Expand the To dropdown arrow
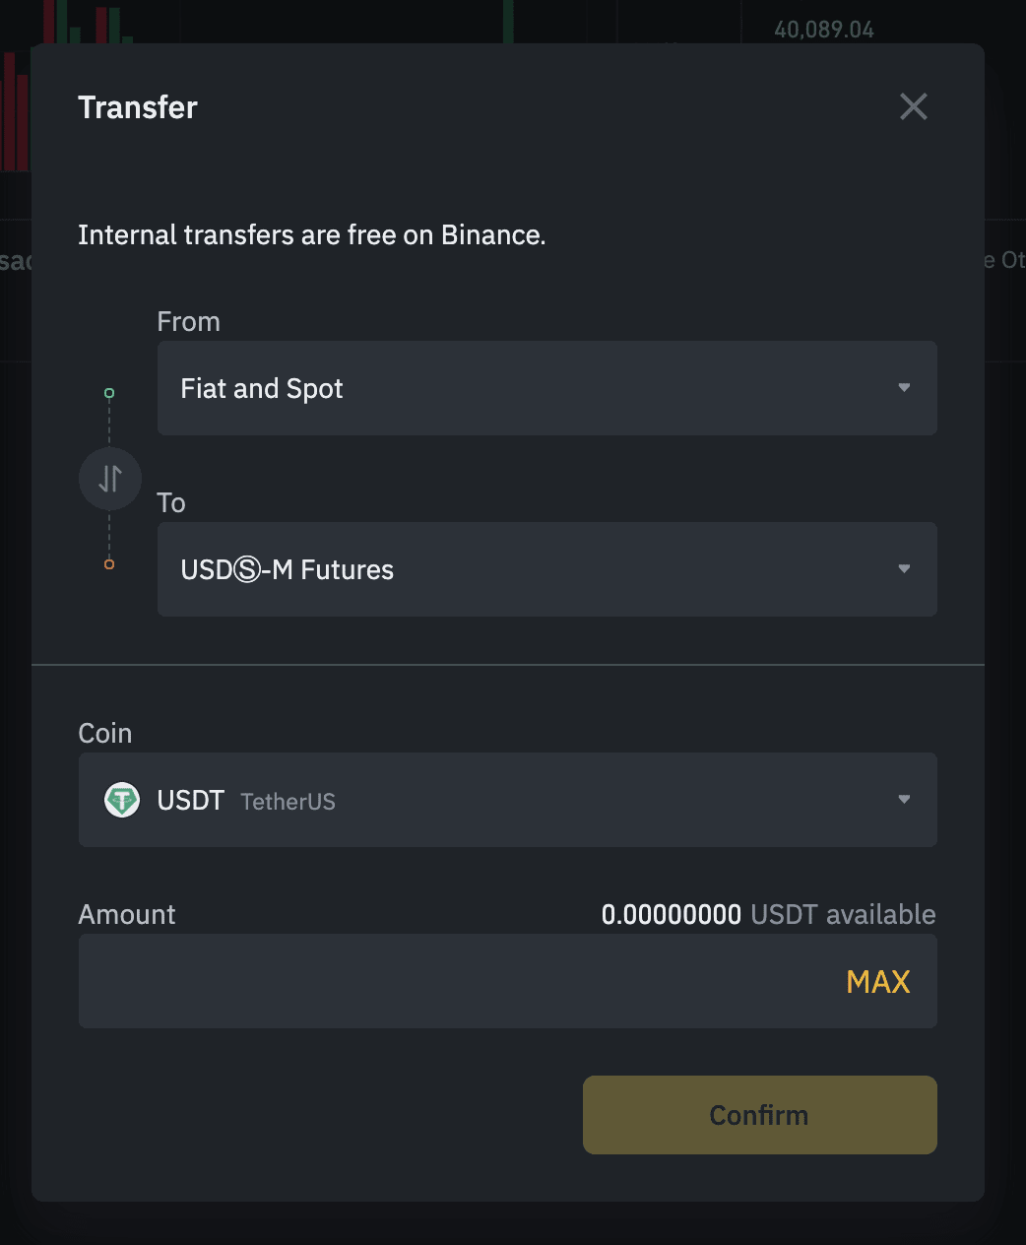Image resolution: width=1026 pixels, height=1245 pixels. (904, 569)
